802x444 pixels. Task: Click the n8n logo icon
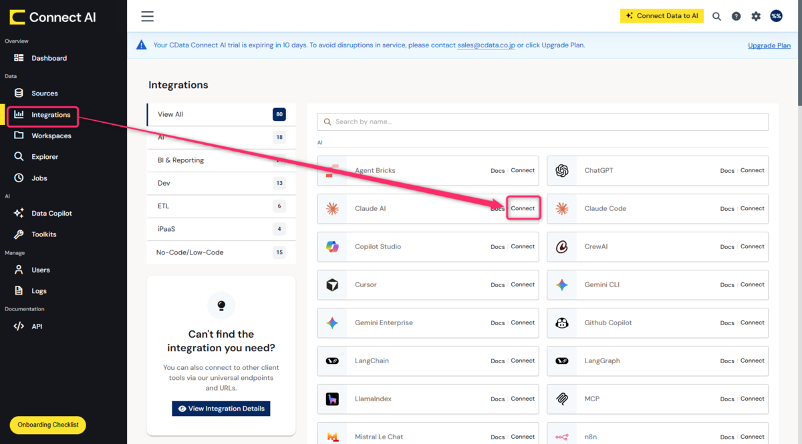(562, 437)
